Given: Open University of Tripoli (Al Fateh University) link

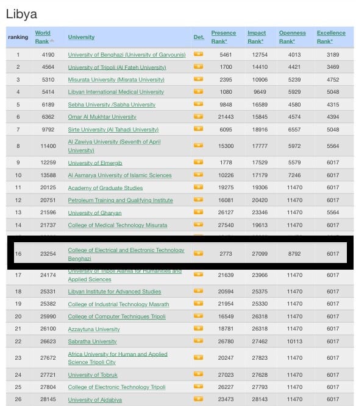Looking at the screenshot, I should [117, 68].
